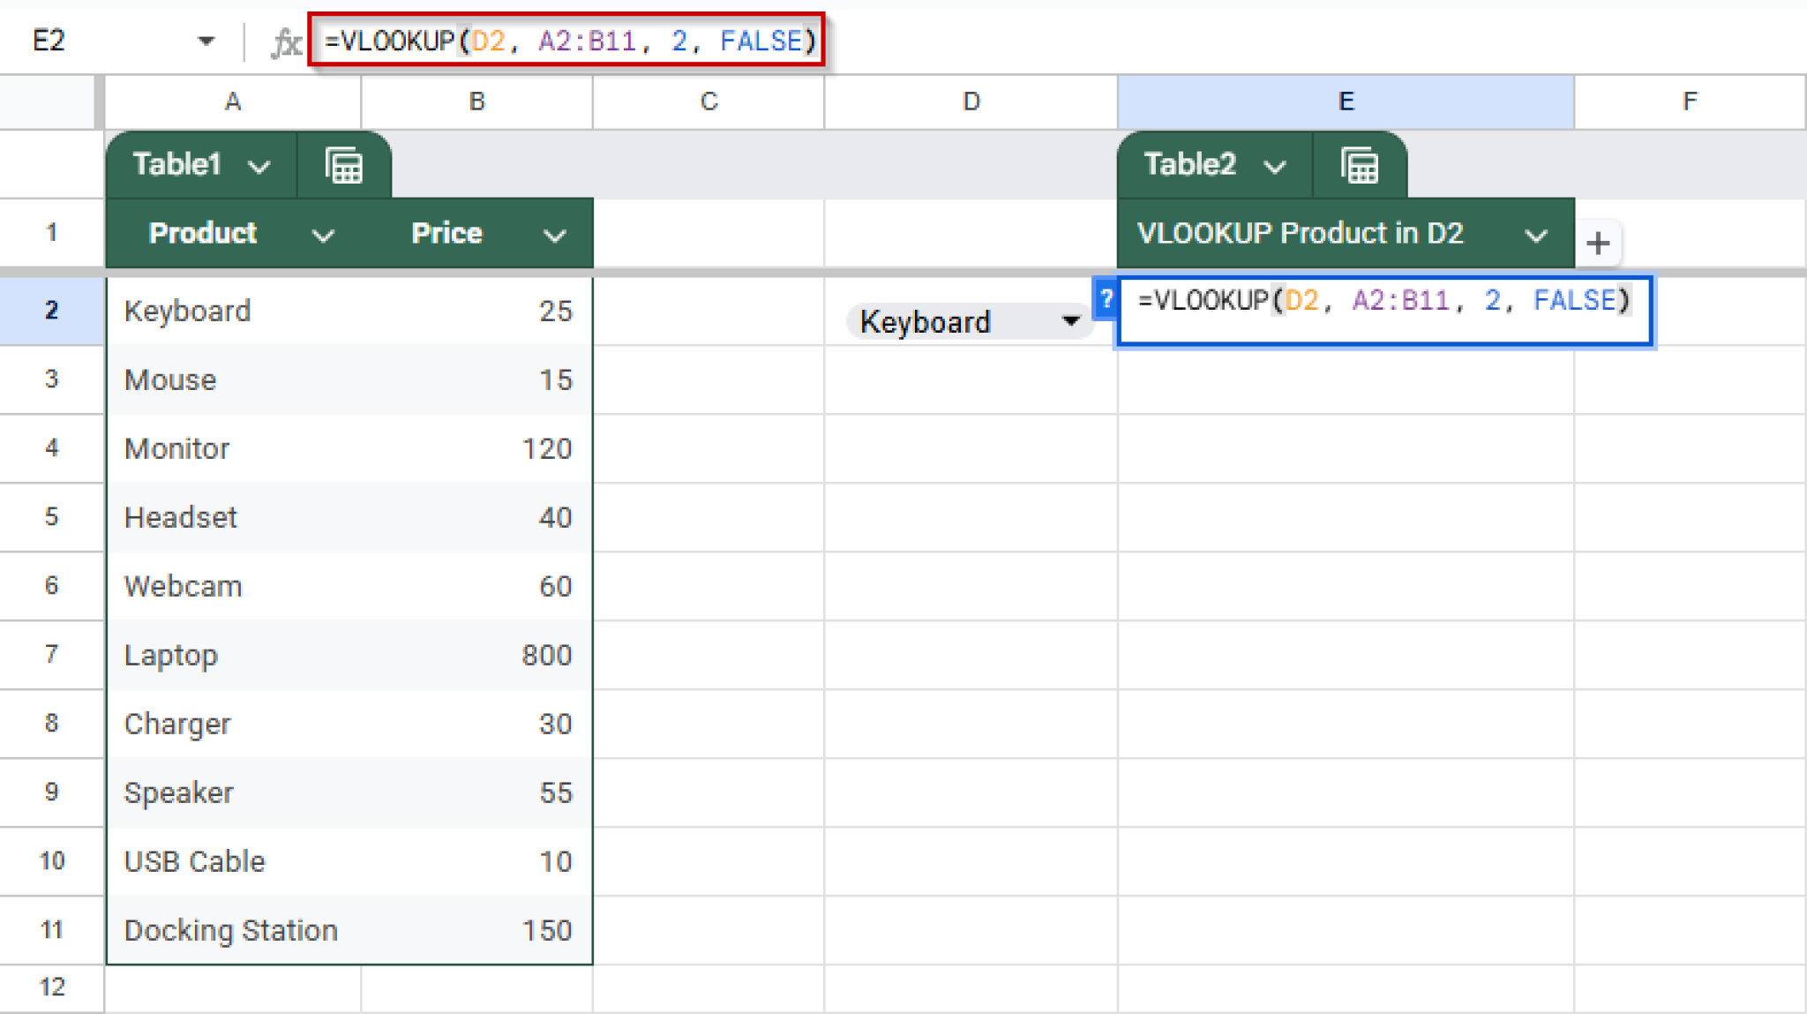Viewport: 1807px width, 1014px height.
Task: Click the plus button to add Table2 column
Action: 1599,244
